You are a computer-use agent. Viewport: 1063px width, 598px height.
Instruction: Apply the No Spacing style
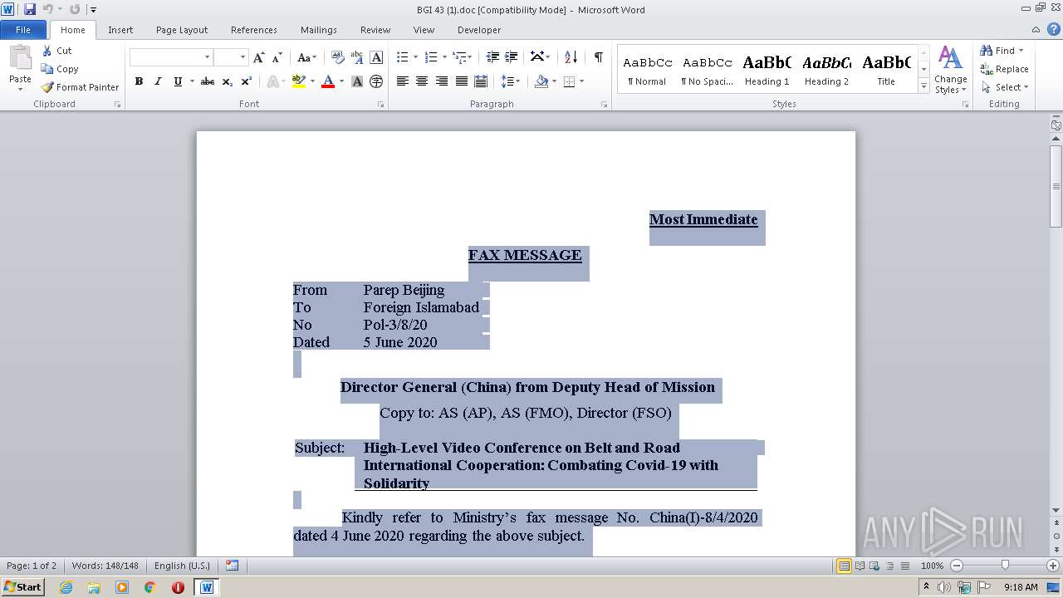point(708,70)
